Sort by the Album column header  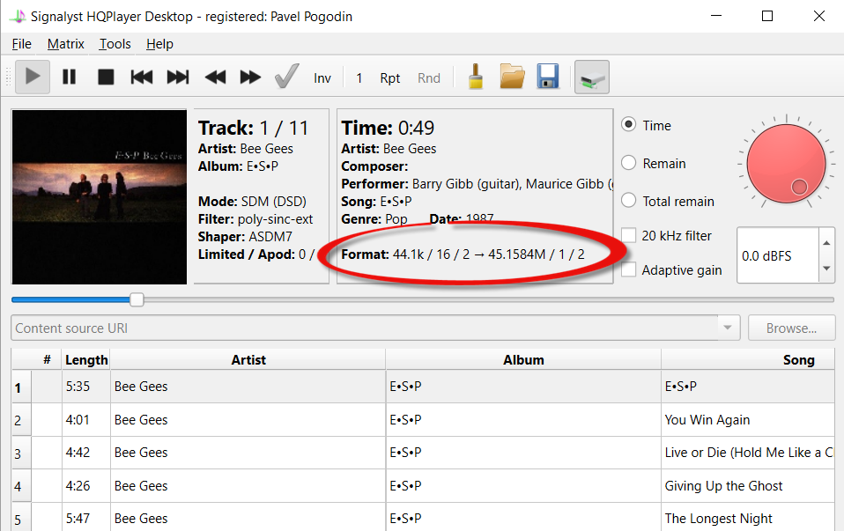[523, 360]
